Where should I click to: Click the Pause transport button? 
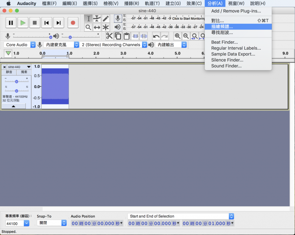11,23
